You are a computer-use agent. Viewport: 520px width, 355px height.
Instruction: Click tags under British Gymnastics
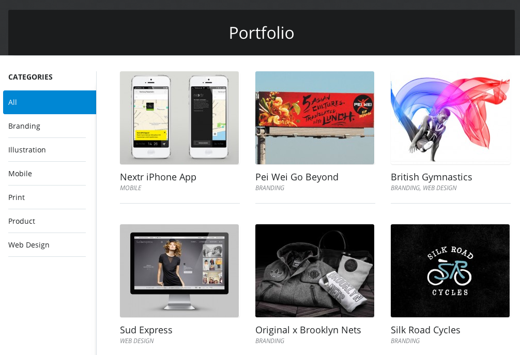pos(424,188)
